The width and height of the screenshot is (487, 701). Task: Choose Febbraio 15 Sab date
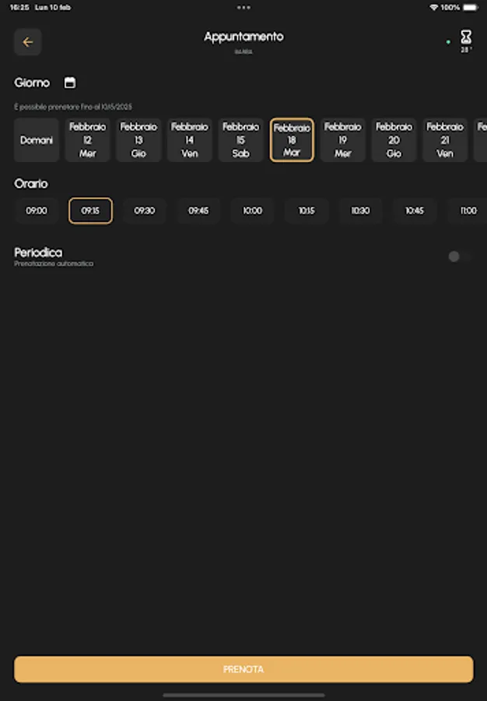pos(240,140)
